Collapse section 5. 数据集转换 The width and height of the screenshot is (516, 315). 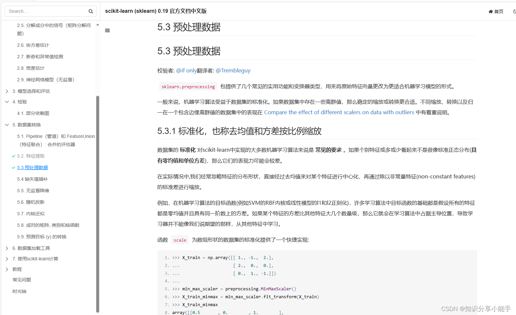click(7, 125)
